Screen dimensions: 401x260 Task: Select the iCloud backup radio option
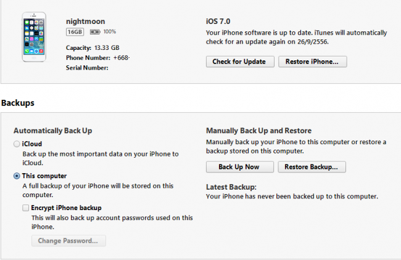[x=17, y=144]
